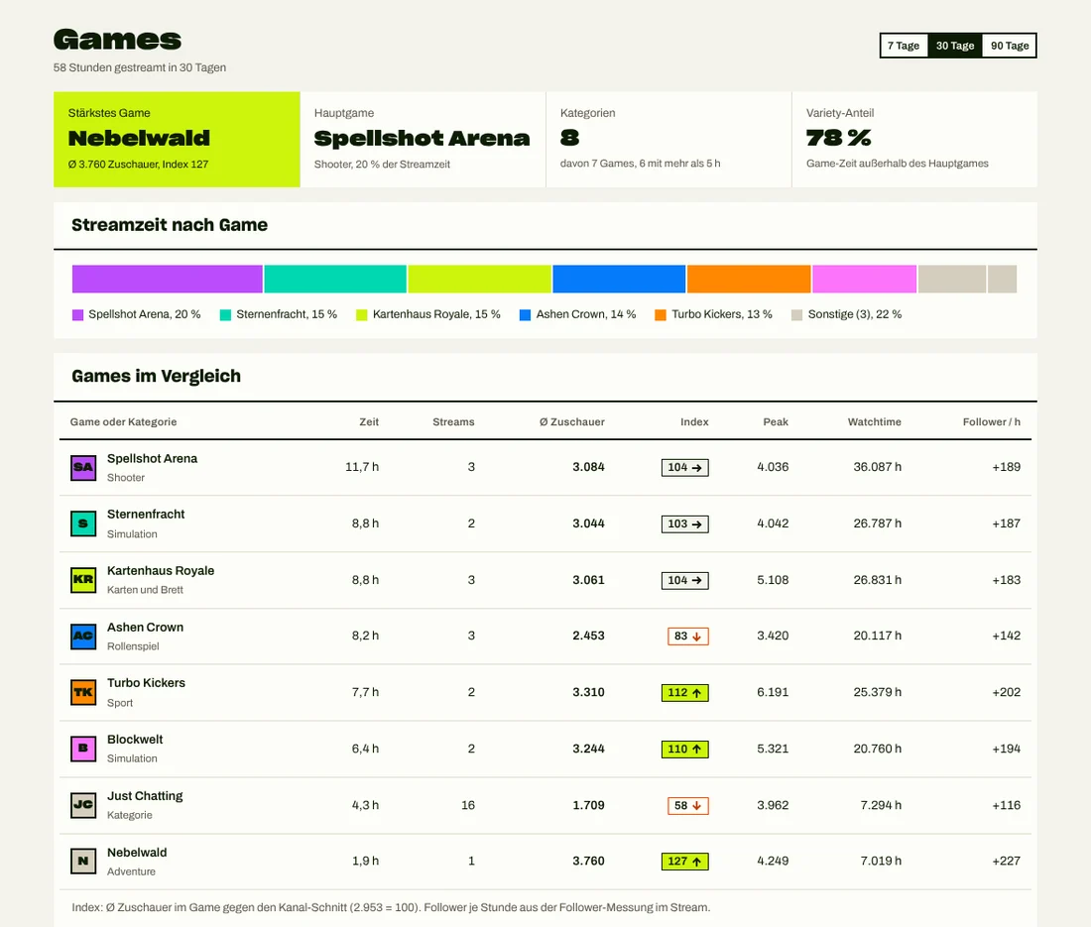Click the 36.087 h watchtime value
Image resolution: width=1091 pixels, height=927 pixels.
(x=878, y=467)
